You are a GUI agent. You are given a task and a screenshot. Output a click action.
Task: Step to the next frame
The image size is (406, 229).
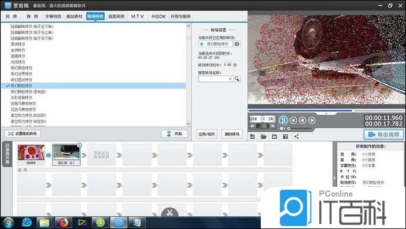(312, 120)
